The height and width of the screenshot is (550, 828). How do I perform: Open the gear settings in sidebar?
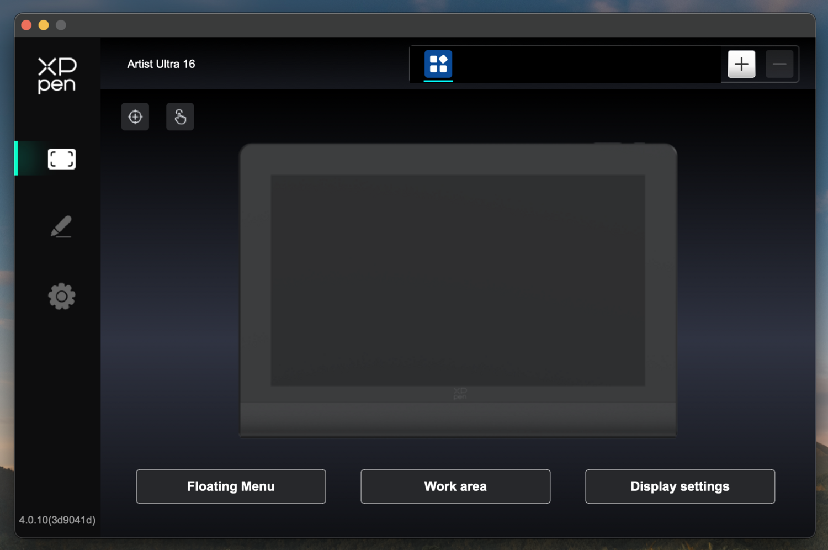click(x=61, y=297)
